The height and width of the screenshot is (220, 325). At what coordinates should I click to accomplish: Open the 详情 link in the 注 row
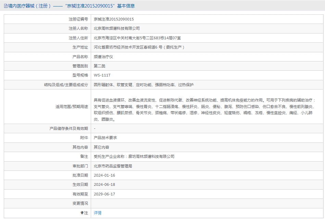click(x=98, y=213)
